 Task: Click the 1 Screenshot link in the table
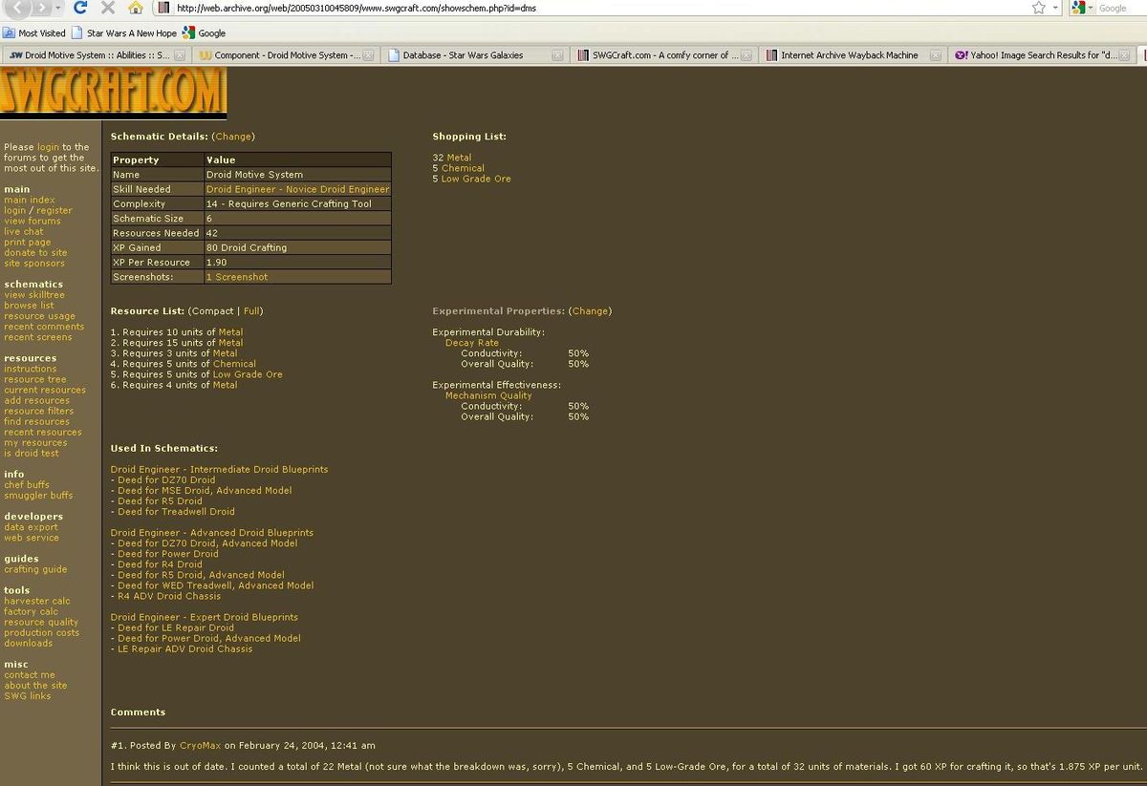[237, 277]
